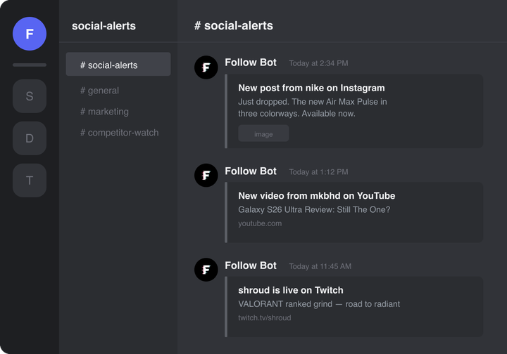Image resolution: width=507 pixels, height=354 pixels.
Task: Open the social-alerts server header menu
Action: click(x=104, y=26)
